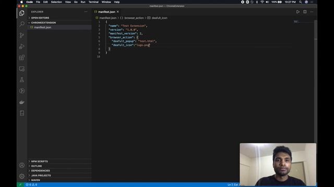Open the Code application menu
The height and width of the screenshot is (187, 334).
pos(29,2)
